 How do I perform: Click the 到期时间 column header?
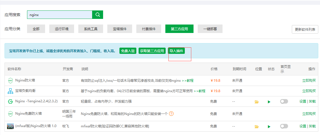coord(239,69)
